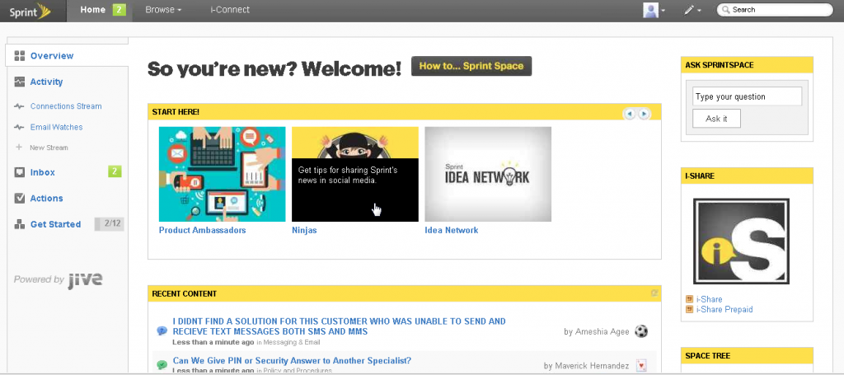Show next Start Here carousel slide
This screenshot has height=375, width=844.
click(x=645, y=114)
